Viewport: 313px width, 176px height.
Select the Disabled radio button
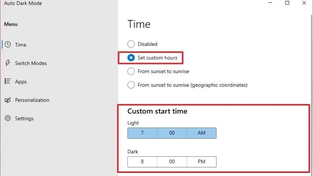point(131,44)
